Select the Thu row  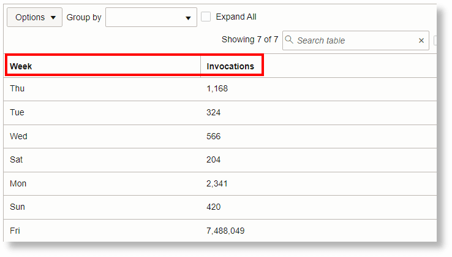(x=17, y=89)
